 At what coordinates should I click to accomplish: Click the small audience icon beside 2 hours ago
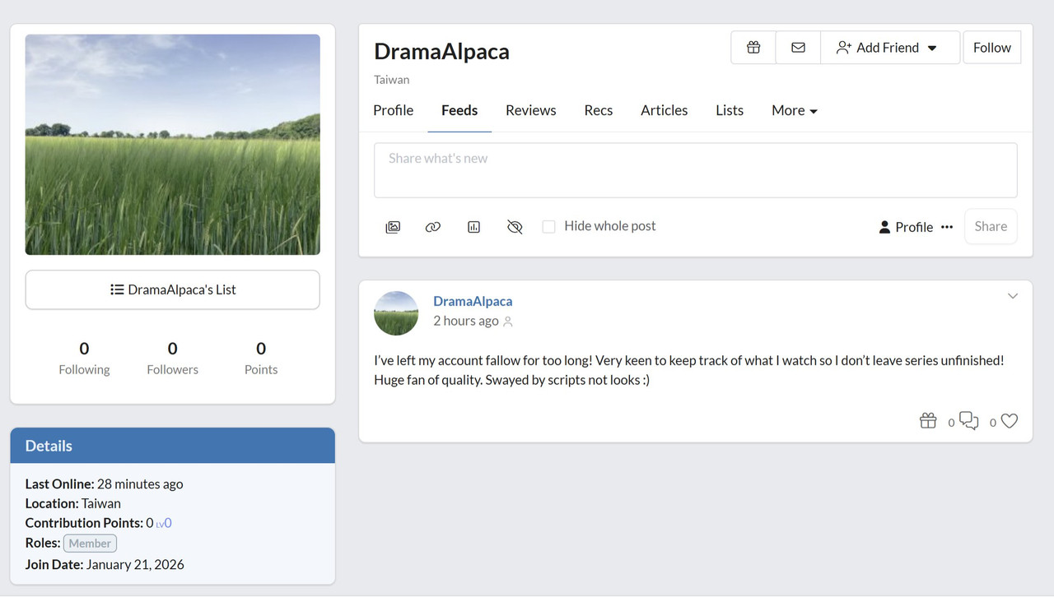tap(508, 322)
